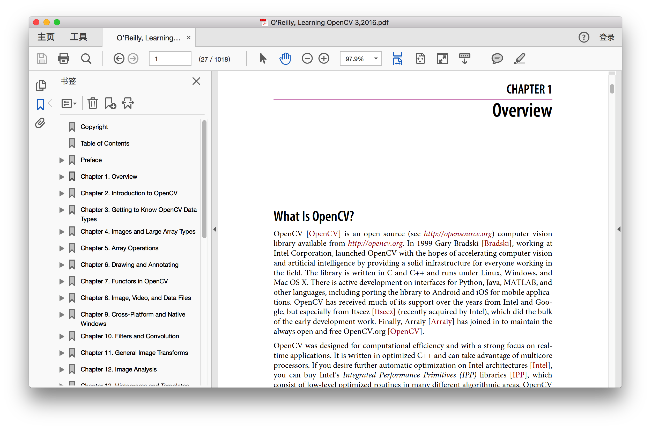Select the highlight pen tool
The image size is (651, 429).
click(x=519, y=59)
